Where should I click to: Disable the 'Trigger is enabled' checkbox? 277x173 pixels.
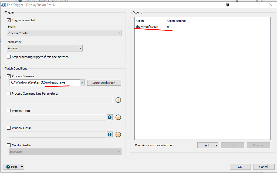pos(9,20)
